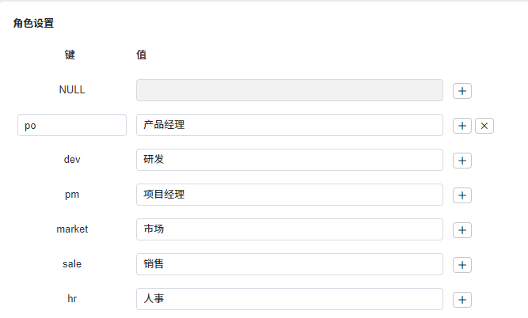
Task: Edit the 研发 value field
Action: pyautogui.click(x=289, y=160)
